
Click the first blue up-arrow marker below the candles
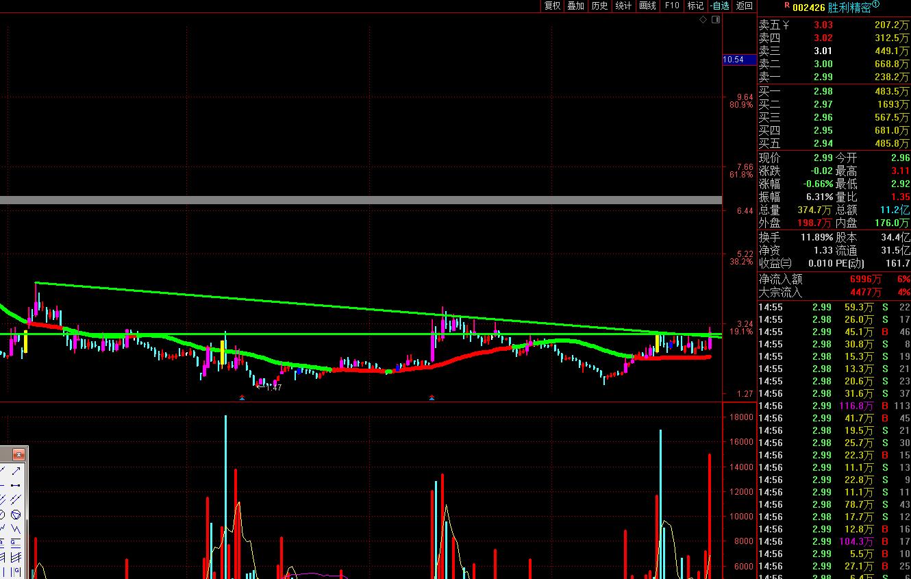point(242,397)
